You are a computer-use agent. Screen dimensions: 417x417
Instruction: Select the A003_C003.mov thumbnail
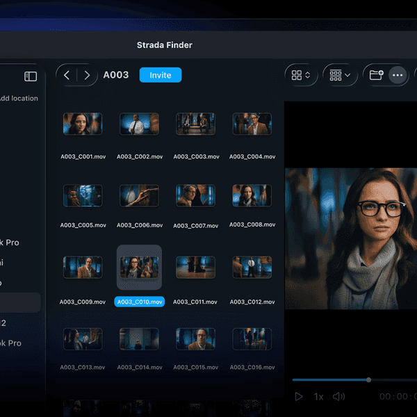pos(196,124)
